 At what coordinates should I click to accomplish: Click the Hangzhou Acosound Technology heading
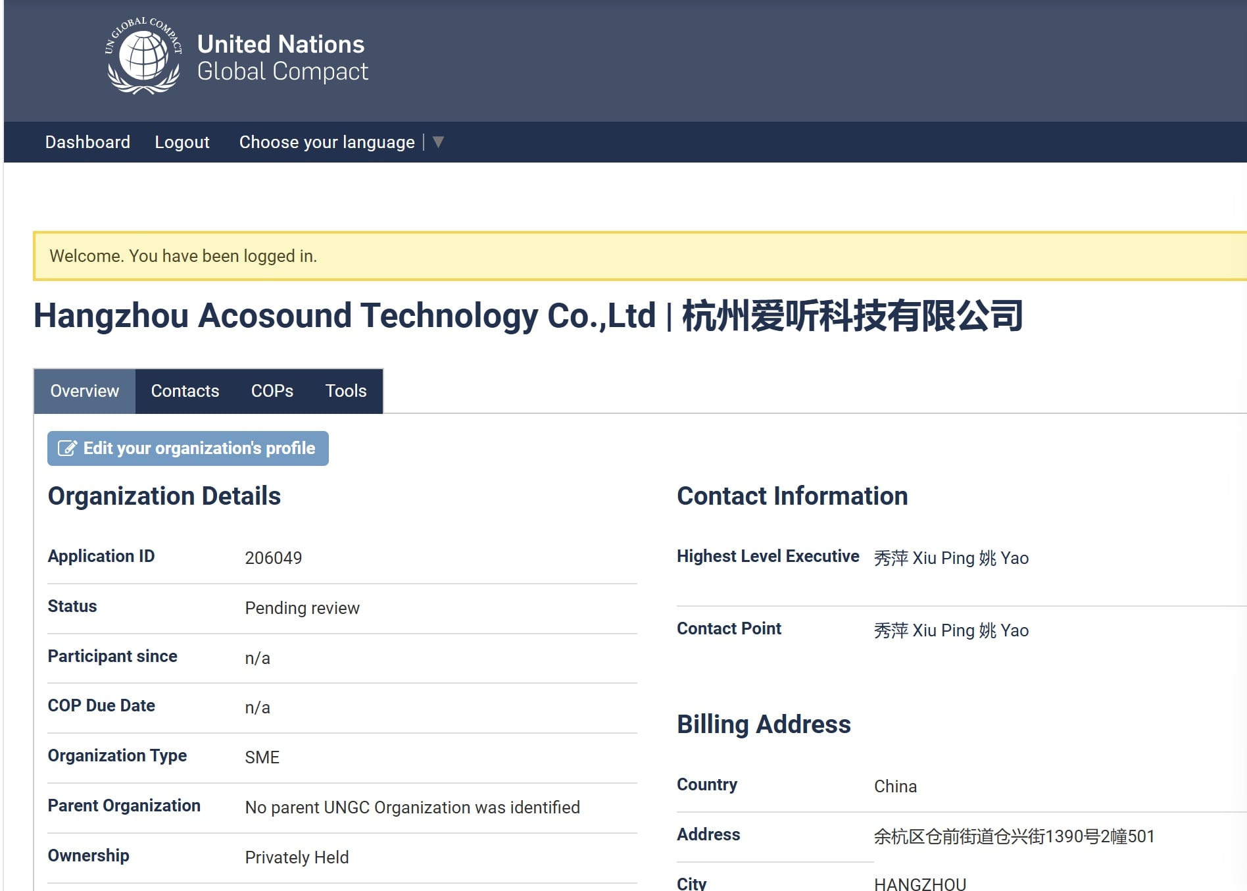[x=528, y=316]
